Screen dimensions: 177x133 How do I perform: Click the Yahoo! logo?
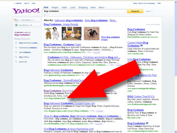pos(26,11)
